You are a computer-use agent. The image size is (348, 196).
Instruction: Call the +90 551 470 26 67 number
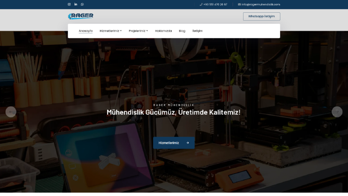coord(215,4)
